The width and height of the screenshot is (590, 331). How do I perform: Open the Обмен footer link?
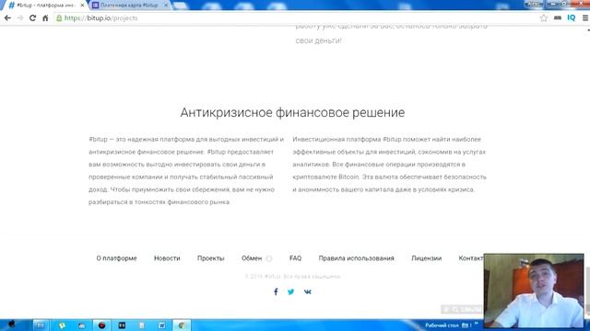[252, 258]
